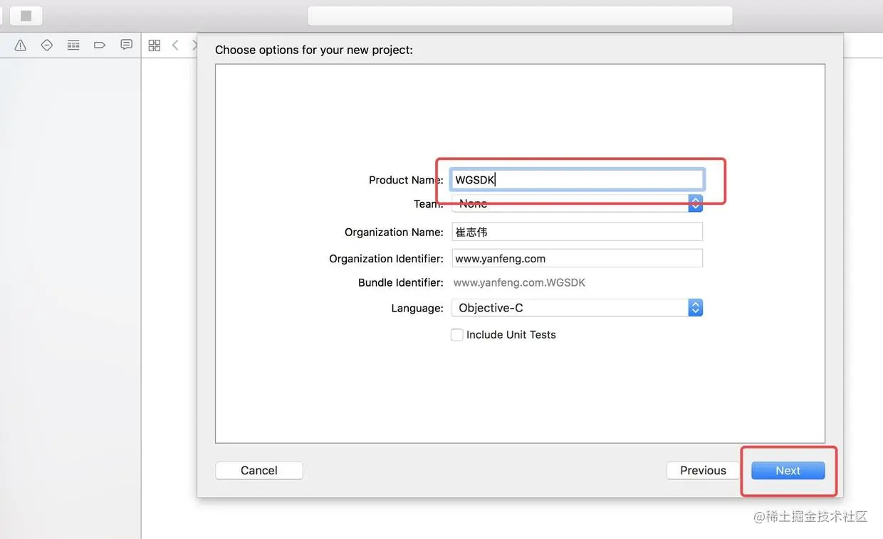Image resolution: width=883 pixels, height=539 pixels.
Task: Click the Next button
Action: 788,470
